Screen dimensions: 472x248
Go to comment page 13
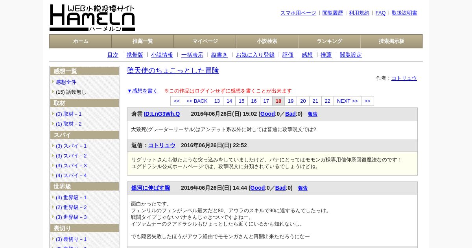[x=217, y=101]
